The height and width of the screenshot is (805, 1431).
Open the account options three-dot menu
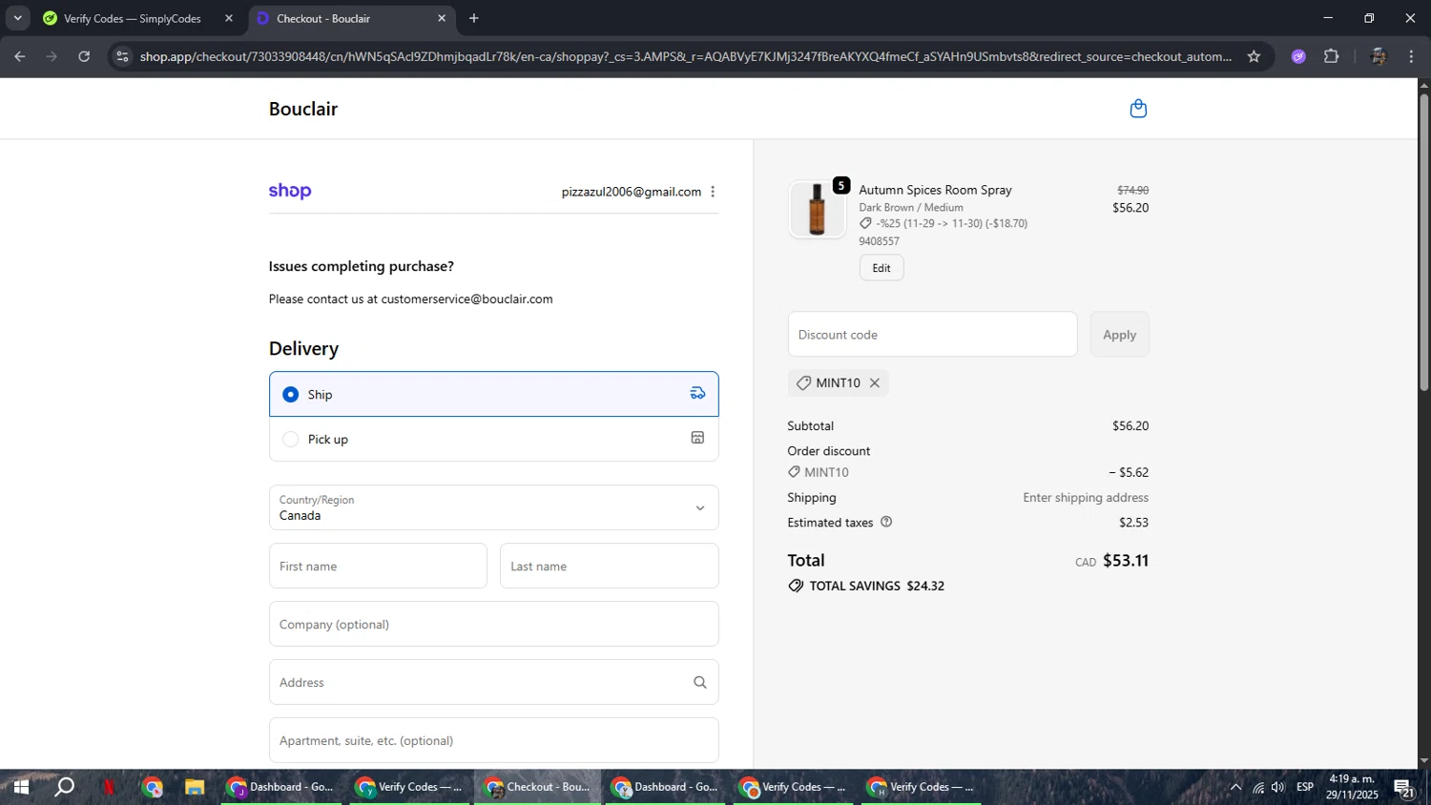(x=713, y=192)
